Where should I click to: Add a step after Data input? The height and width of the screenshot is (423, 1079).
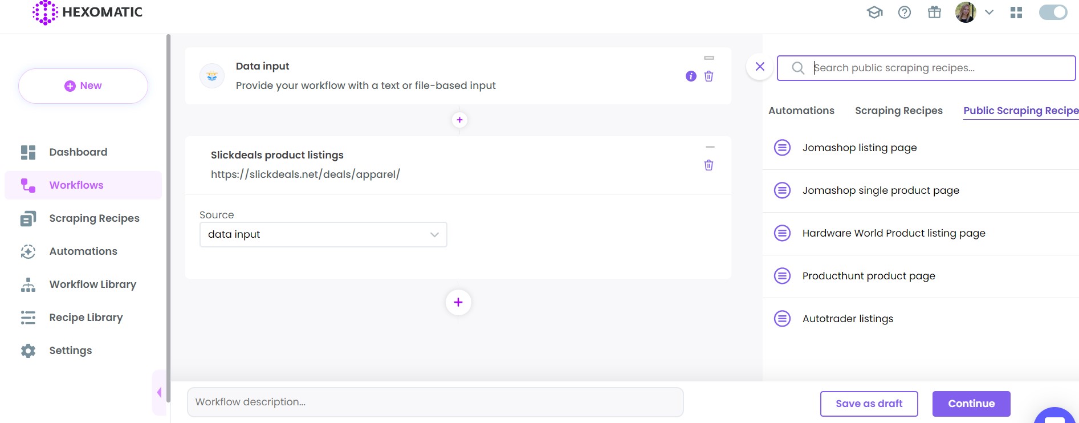coord(459,120)
